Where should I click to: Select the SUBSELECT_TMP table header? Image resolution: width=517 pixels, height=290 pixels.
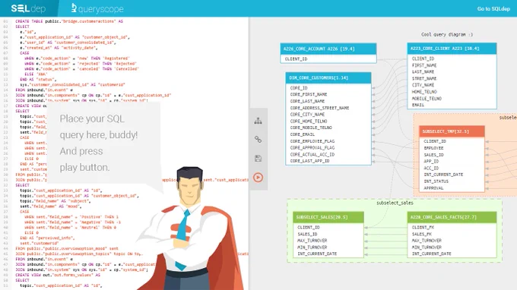pyautogui.click(x=452, y=131)
